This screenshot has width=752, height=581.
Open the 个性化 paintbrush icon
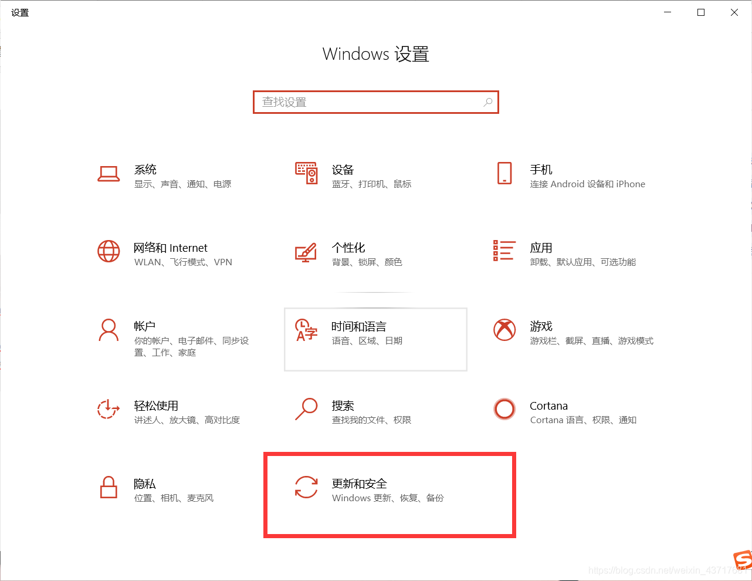point(306,252)
